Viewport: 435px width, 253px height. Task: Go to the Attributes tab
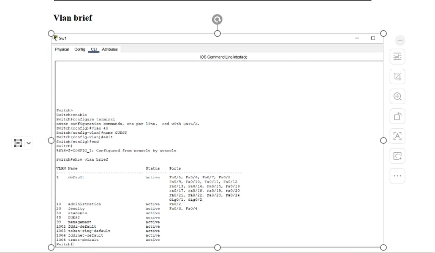[110, 49]
